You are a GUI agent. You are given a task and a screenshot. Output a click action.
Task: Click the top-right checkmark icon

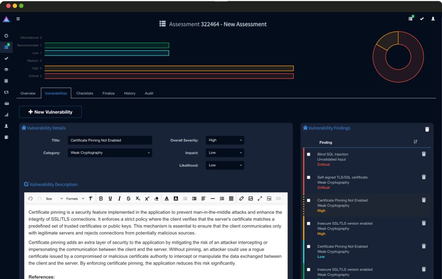[422, 19]
